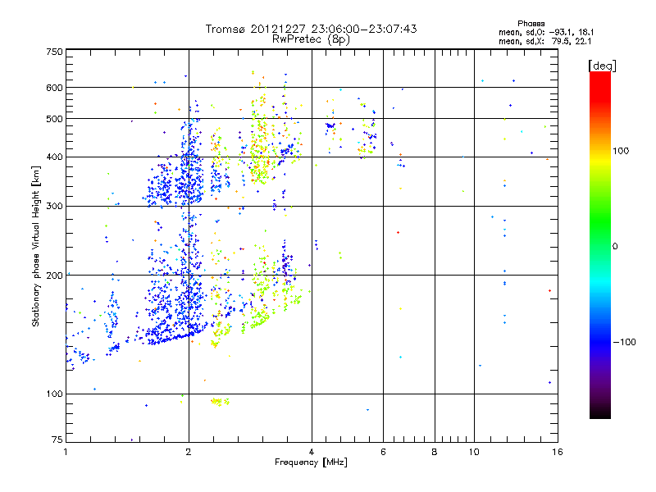Click the rainbow phase color bar
656x492 pixels.
[600, 244]
